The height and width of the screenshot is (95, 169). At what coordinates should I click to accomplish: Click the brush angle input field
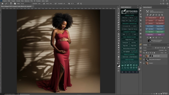tap(74, 3)
